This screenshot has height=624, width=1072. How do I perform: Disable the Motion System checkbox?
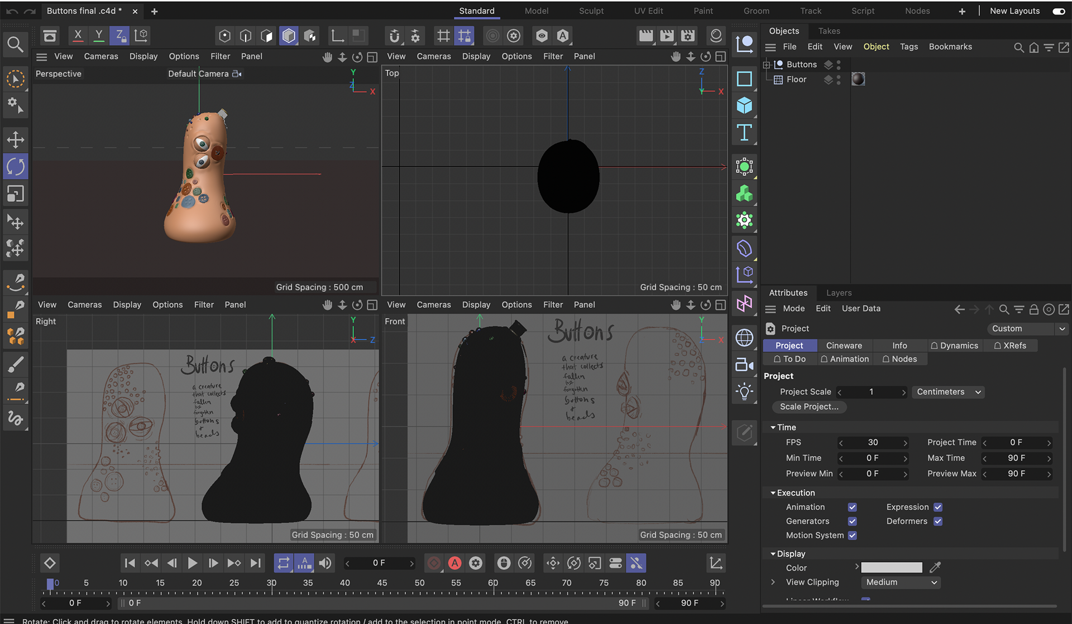(852, 535)
